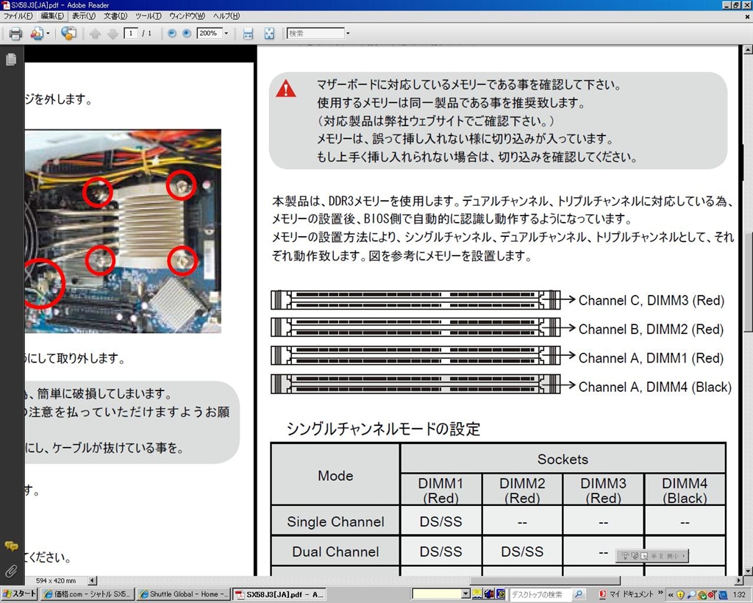Viewport: 753px width, 603px height.
Task: Zoom in with the plus button
Action: 187,33
